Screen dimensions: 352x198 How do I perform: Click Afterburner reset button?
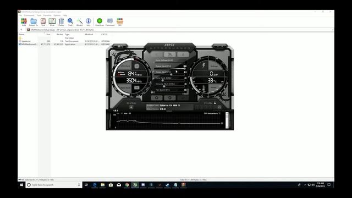[x=170, y=98]
